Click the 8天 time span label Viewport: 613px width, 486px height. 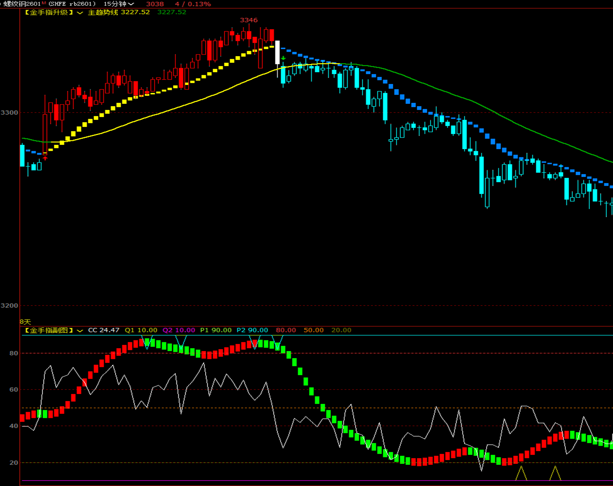pos(25,322)
